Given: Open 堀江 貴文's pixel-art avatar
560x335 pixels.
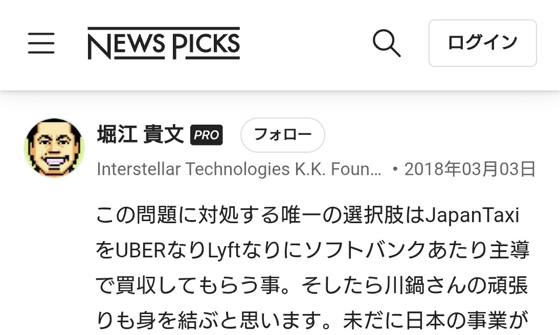Looking at the screenshot, I should point(54,148).
